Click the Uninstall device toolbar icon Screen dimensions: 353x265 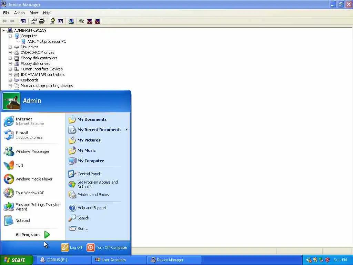90,21
